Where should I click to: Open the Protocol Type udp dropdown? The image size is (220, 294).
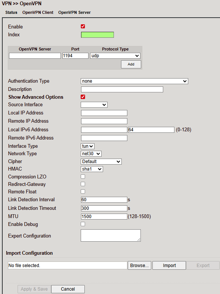point(115,56)
